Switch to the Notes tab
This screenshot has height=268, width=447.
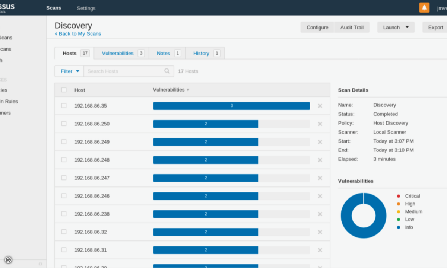pyautogui.click(x=167, y=53)
